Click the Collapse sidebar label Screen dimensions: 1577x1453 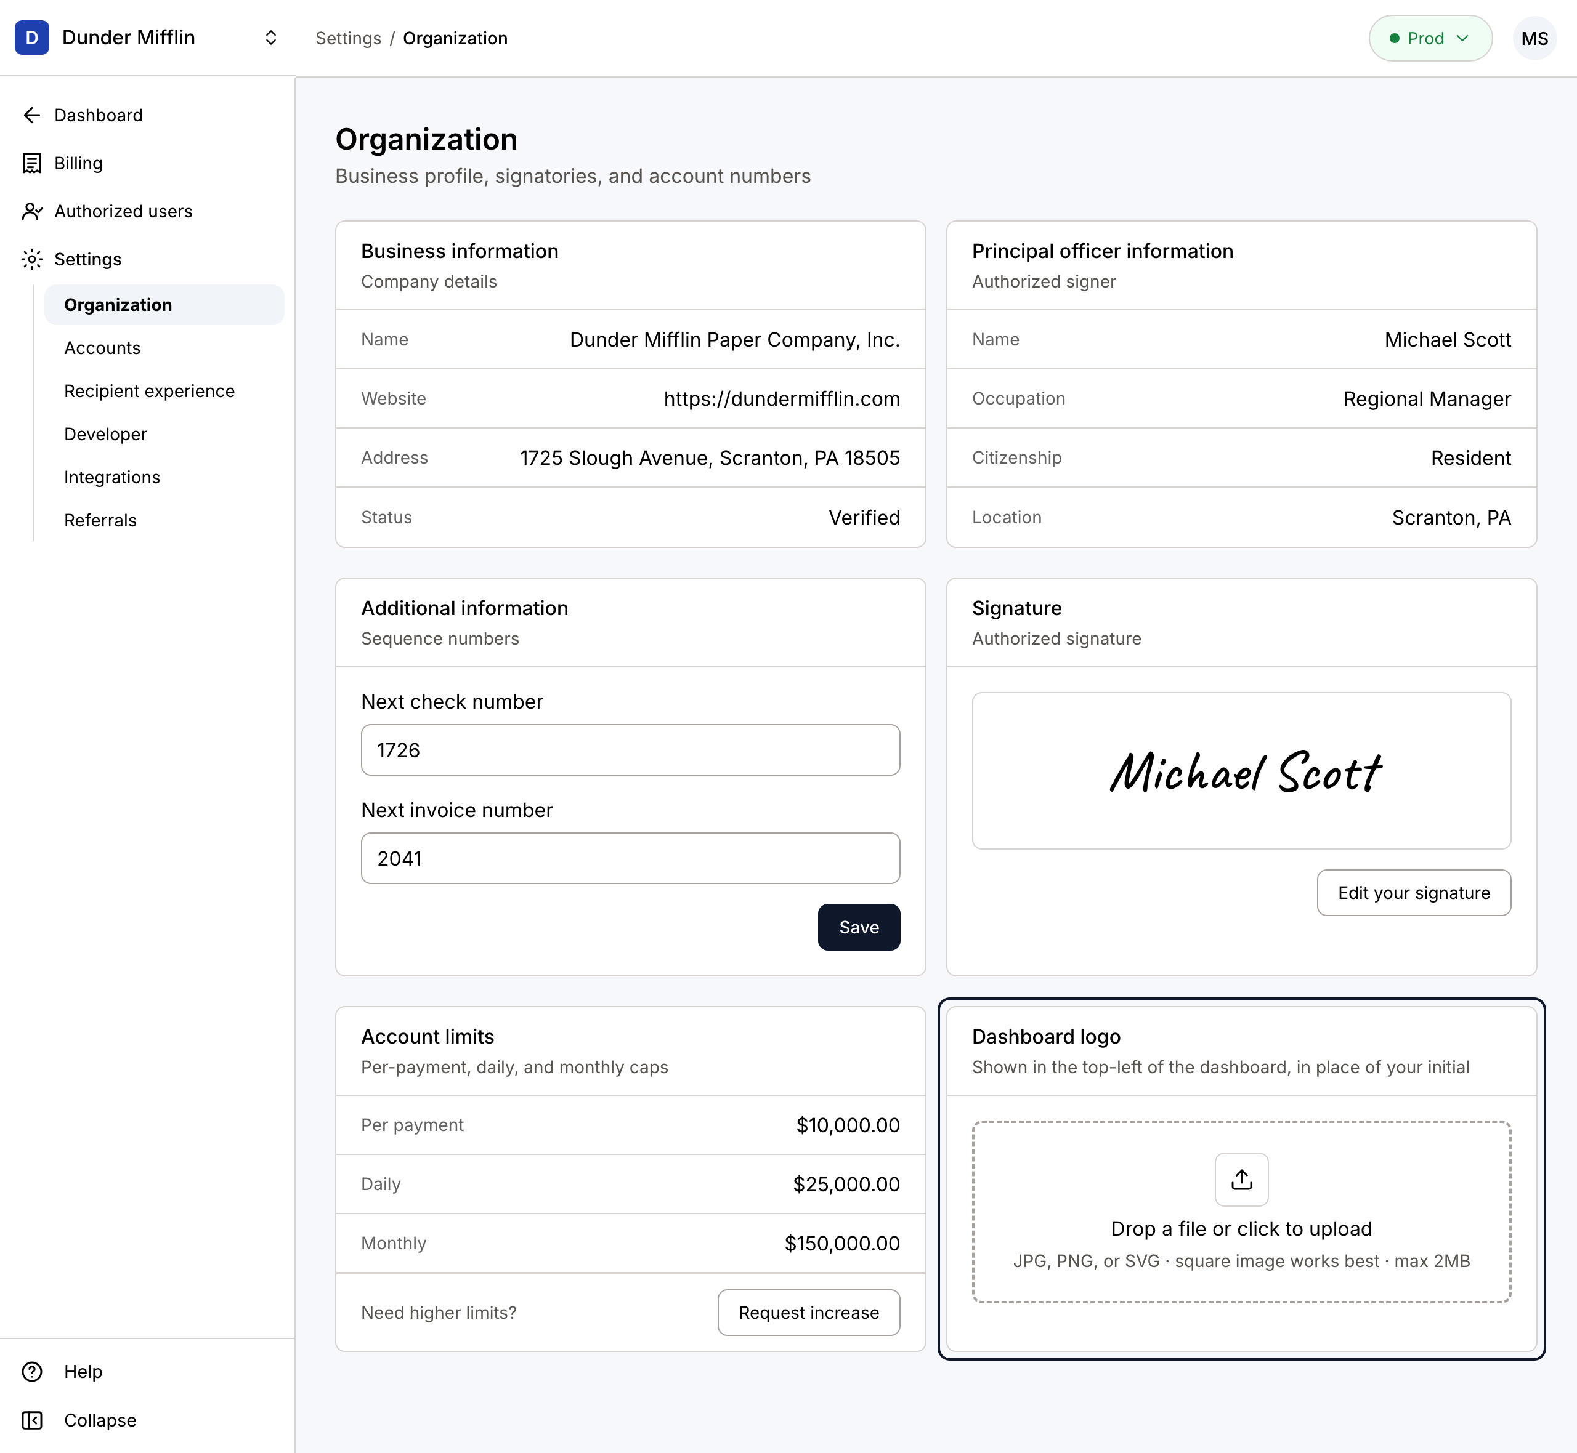tap(100, 1420)
